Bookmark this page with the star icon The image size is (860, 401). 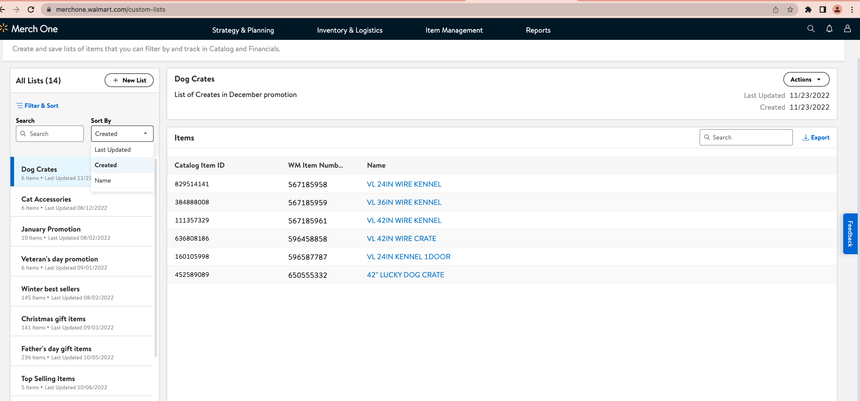[790, 10]
